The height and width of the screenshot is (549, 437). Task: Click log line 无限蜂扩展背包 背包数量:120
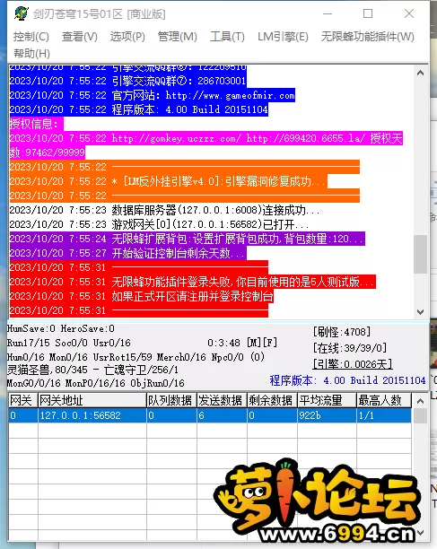point(188,239)
